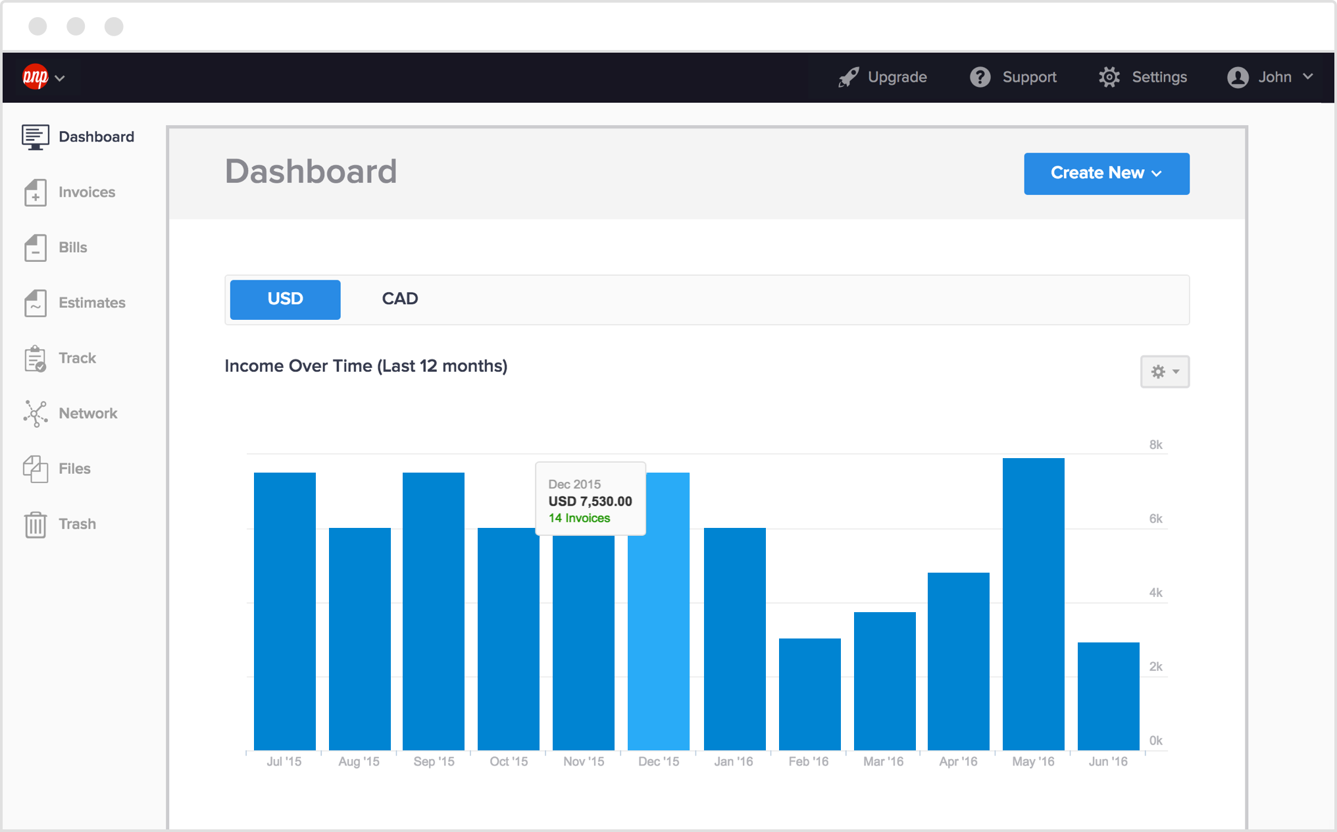
Task: Open Invoices from the sidebar icon
Action: [36, 192]
